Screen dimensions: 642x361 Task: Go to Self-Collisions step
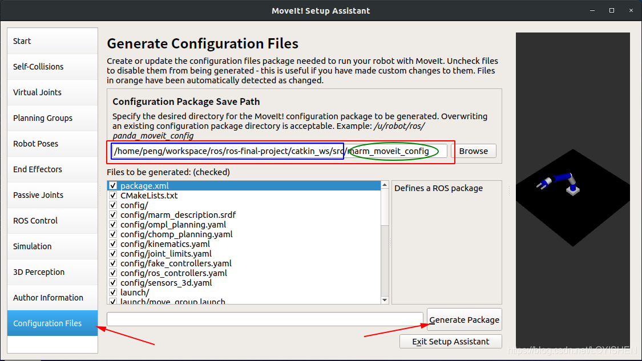click(53, 67)
